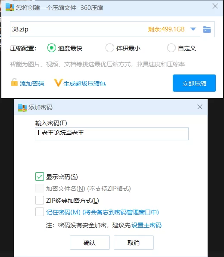Uncheck the 显示密码(S) checkbox

pos(40,176)
